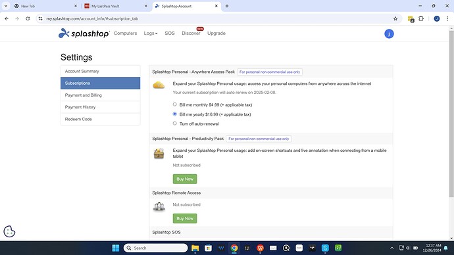Buy Now for Productivity Pack
This screenshot has width=454, height=255.
coord(185,179)
